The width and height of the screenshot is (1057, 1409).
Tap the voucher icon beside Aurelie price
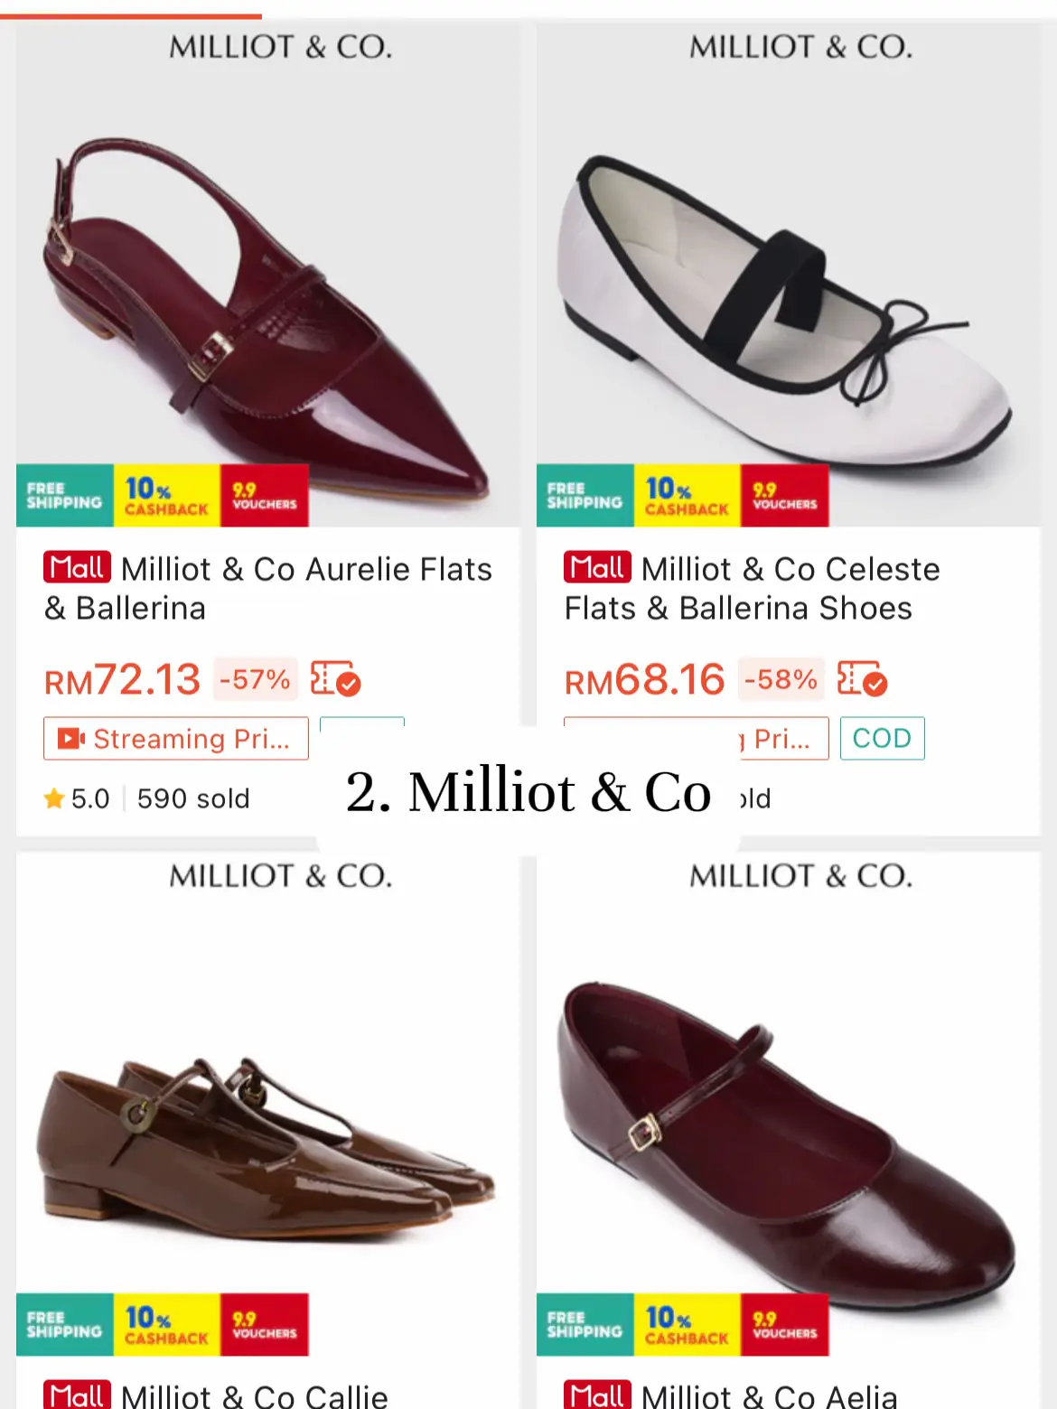[335, 679]
